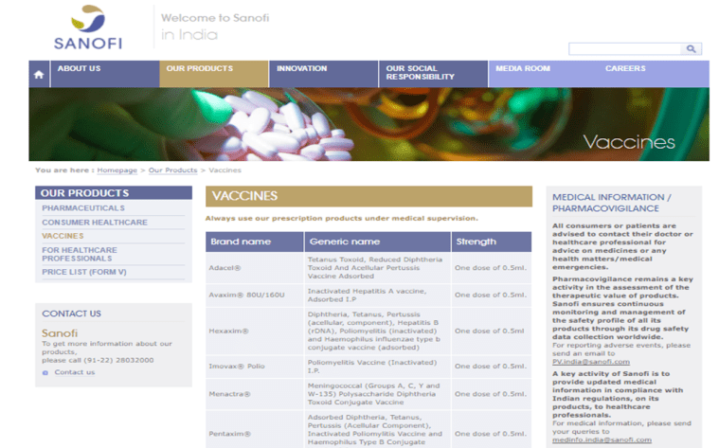The width and height of the screenshot is (719, 448).
Task: Click the Vaccines banner image
Action: coord(368,125)
